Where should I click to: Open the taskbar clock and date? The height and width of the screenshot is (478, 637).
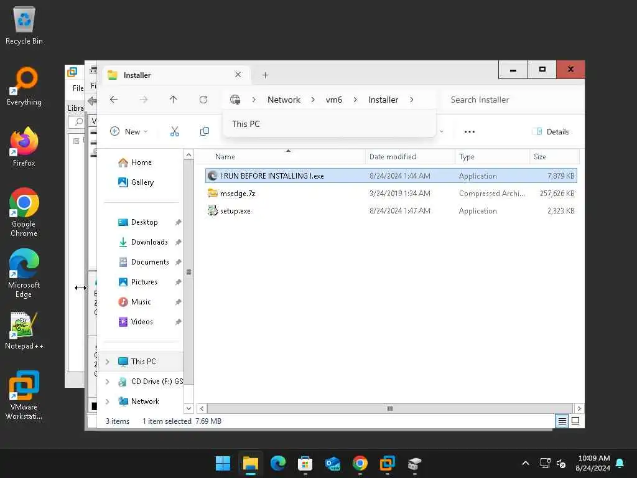pyautogui.click(x=593, y=463)
